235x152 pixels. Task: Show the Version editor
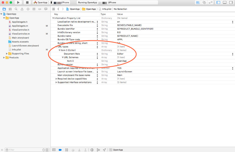210,3
